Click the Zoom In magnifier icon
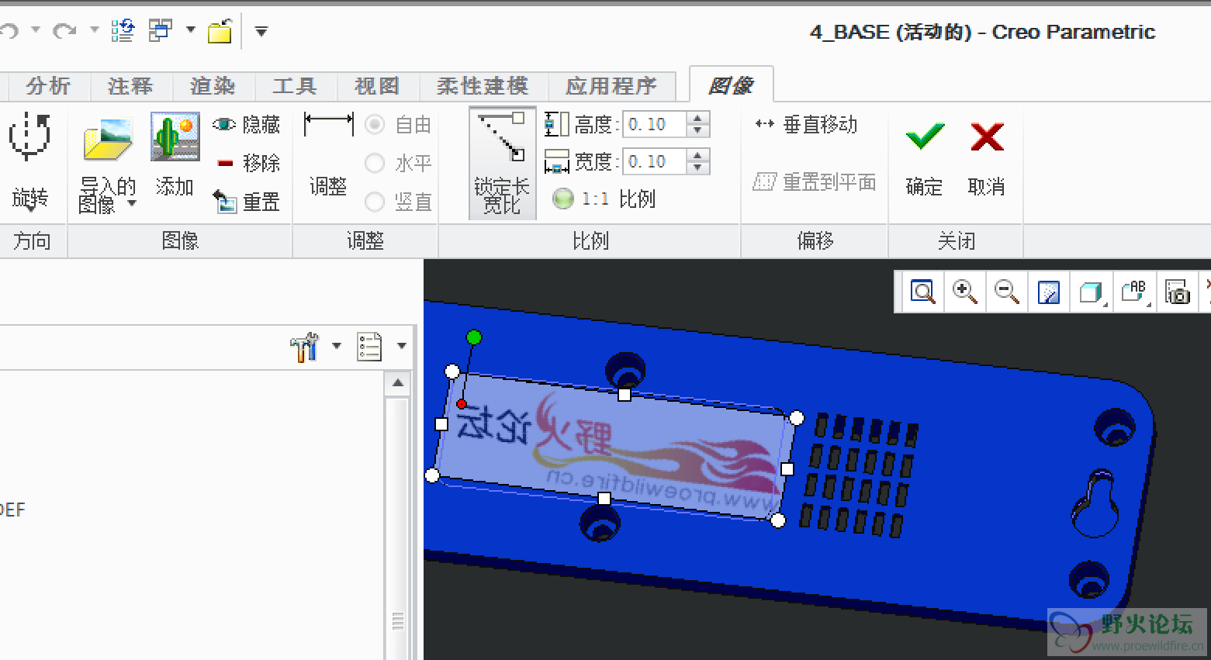Image resolution: width=1211 pixels, height=660 pixels. [964, 292]
